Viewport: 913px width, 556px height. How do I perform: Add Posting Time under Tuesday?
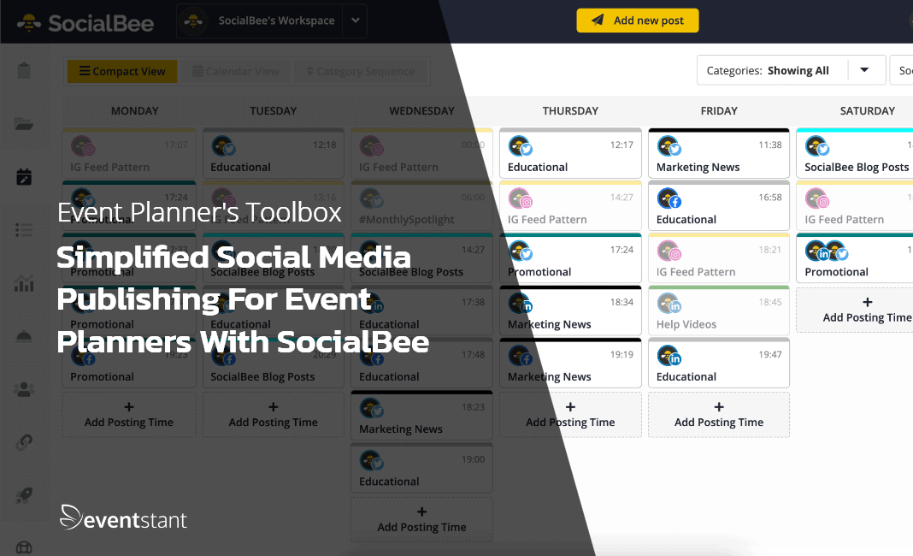pos(273,414)
